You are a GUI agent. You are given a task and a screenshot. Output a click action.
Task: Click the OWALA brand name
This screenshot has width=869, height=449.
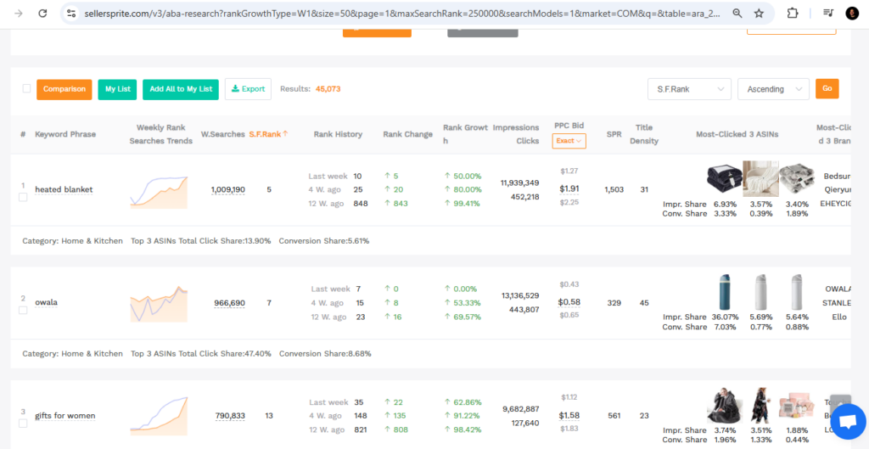(838, 289)
